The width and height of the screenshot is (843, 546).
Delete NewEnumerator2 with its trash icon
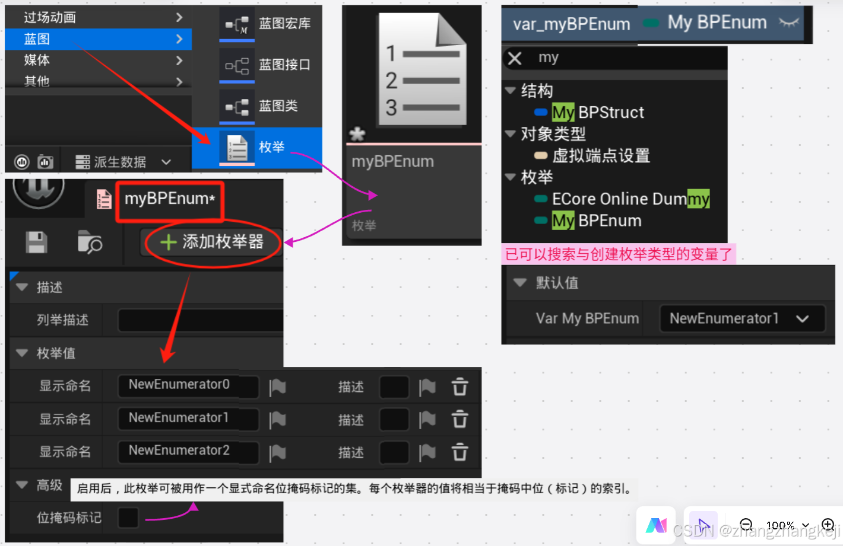pos(460,452)
